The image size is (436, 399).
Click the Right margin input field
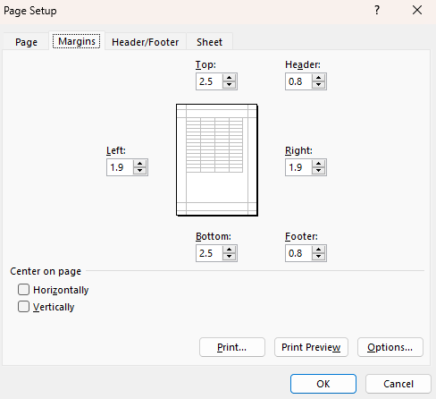(298, 167)
